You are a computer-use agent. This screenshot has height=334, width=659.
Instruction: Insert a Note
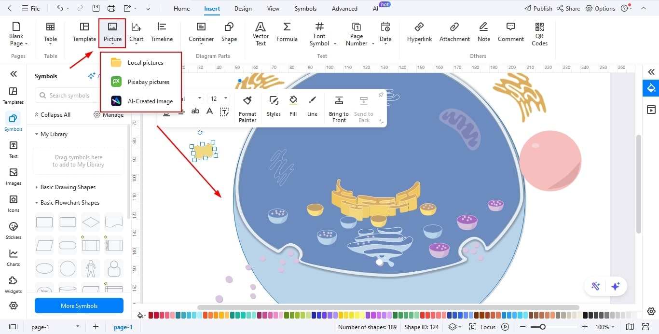[x=484, y=32]
